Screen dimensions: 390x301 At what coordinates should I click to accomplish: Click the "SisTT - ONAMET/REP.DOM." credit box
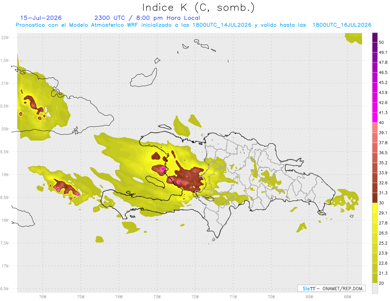click(x=331, y=288)
